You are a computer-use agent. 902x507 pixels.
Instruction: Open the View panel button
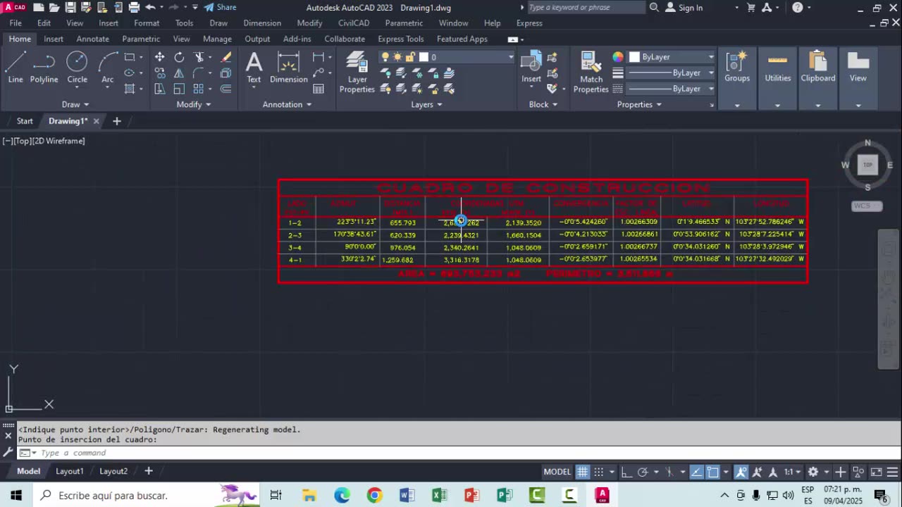858,79
